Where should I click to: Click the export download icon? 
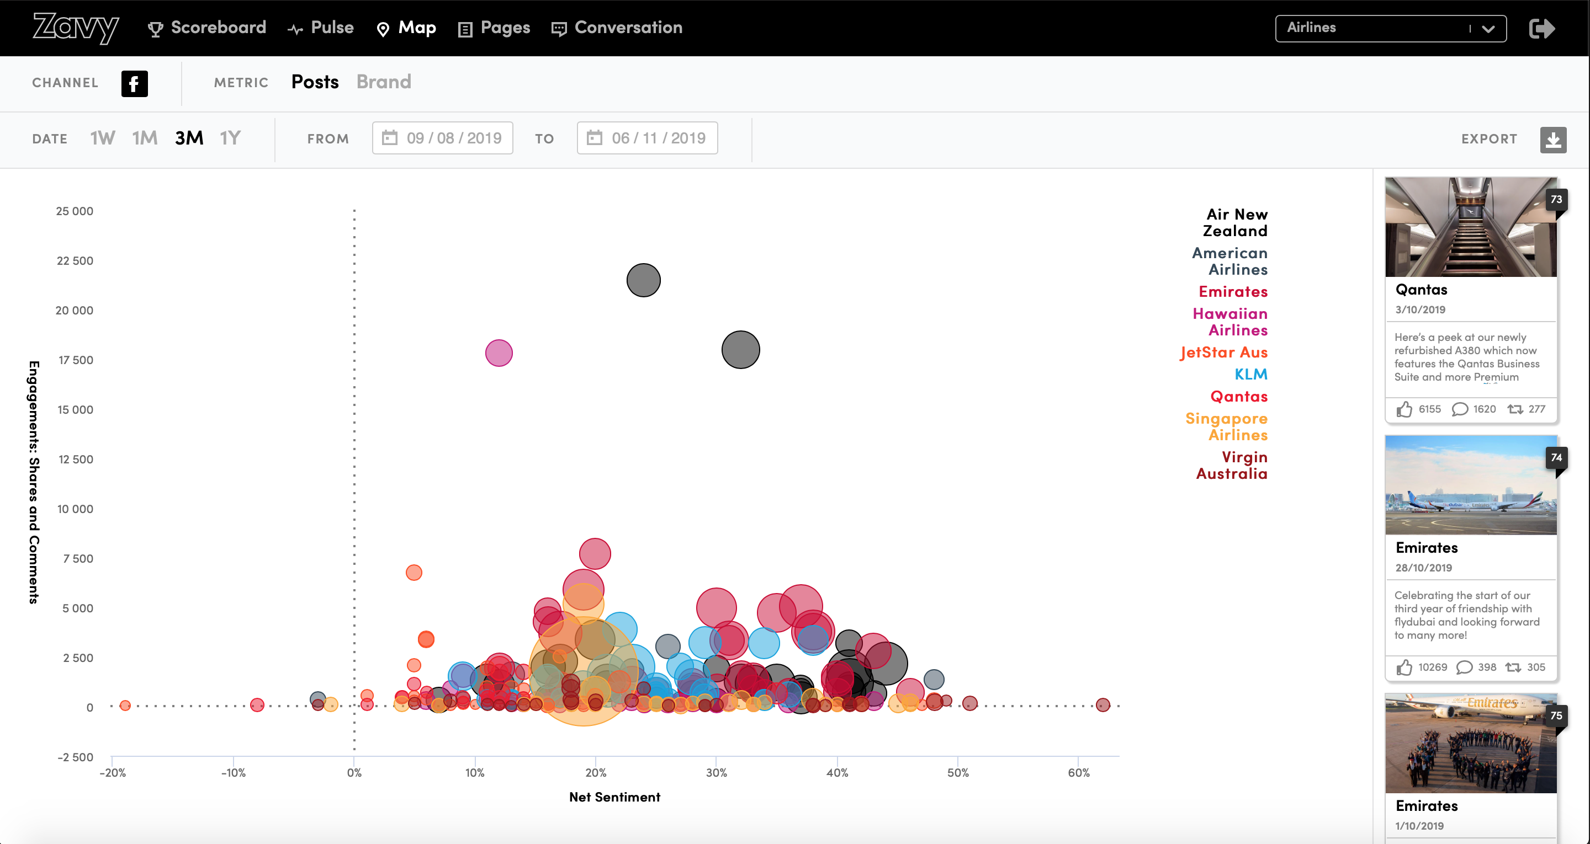point(1552,140)
